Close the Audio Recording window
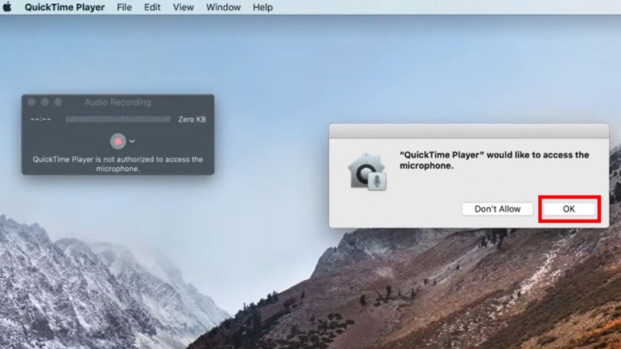Viewport: 621px width, 349px height. tap(32, 102)
